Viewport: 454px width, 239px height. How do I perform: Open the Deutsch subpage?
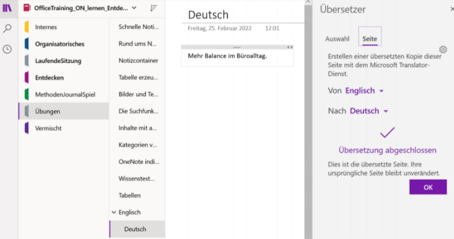point(137,229)
